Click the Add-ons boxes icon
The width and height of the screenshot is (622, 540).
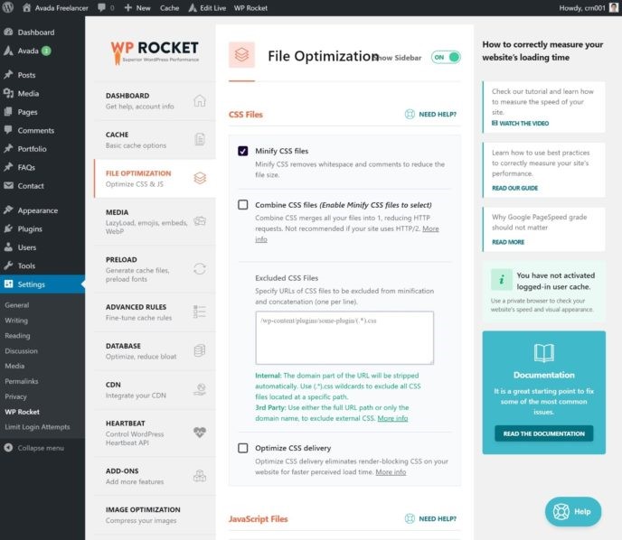[200, 475]
